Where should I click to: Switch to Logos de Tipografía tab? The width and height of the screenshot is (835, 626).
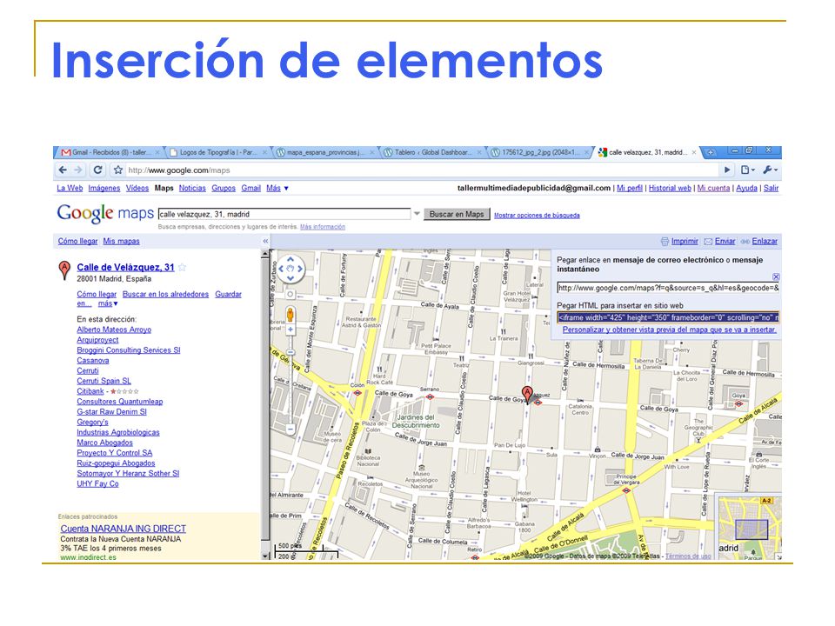[218, 152]
